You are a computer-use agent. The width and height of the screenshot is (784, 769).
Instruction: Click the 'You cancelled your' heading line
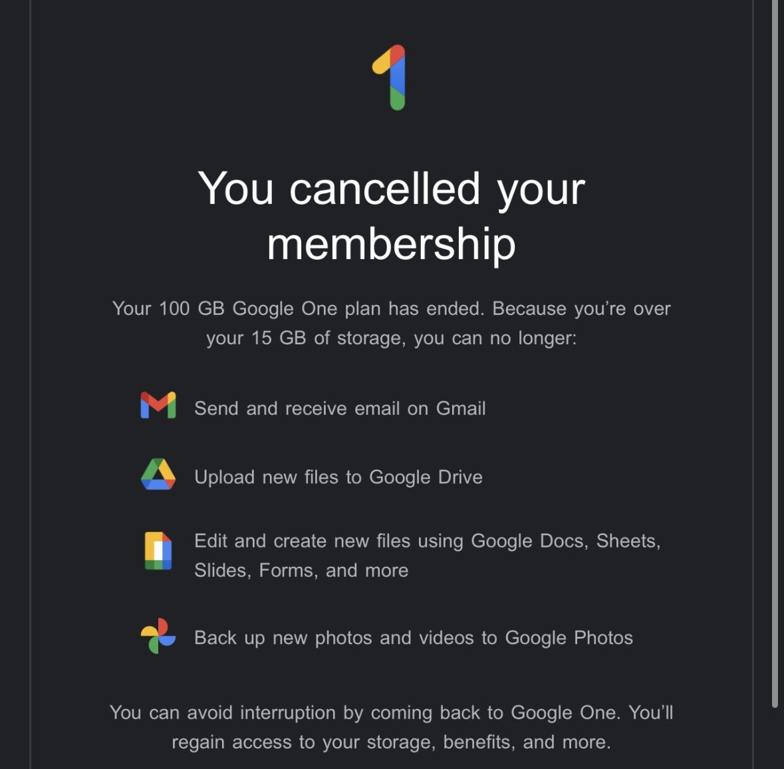(391, 189)
